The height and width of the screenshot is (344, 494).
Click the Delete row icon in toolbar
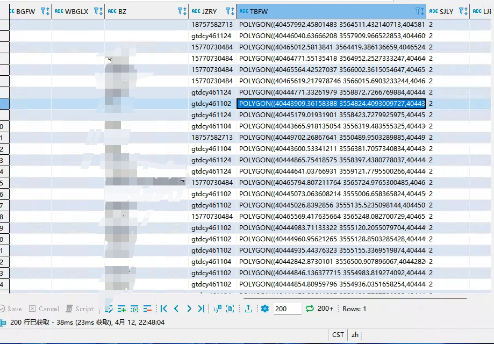pos(147,309)
